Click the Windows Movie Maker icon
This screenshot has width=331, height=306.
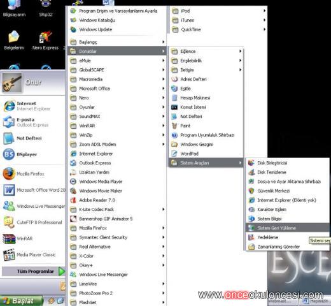[x=73, y=191]
